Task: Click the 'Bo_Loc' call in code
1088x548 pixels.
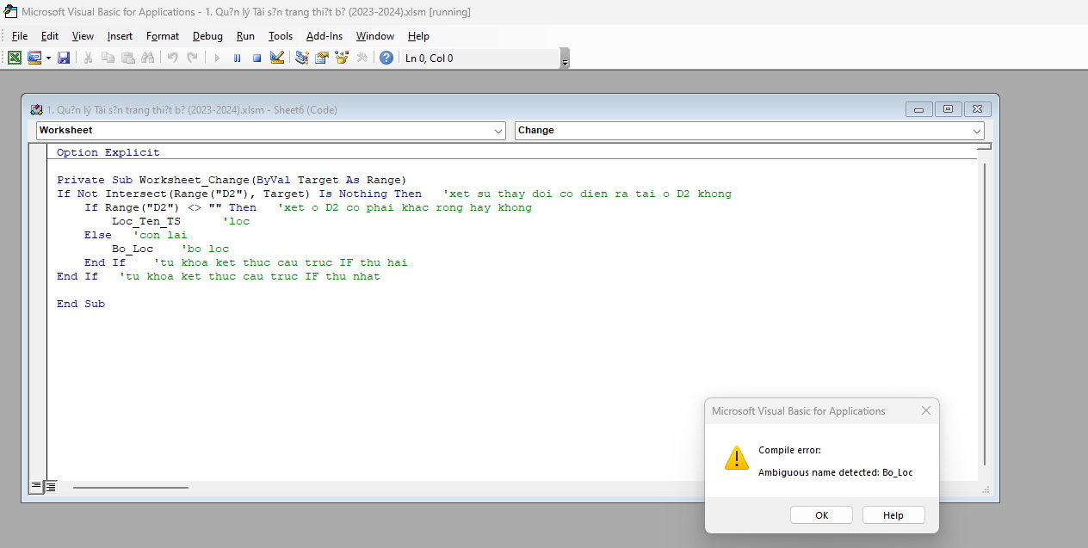Action: tap(133, 249)
